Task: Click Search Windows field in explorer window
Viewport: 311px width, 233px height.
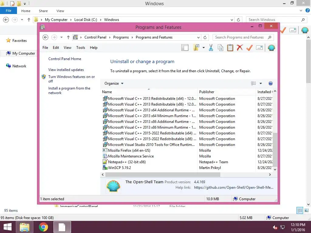Action: coord(276,20)
